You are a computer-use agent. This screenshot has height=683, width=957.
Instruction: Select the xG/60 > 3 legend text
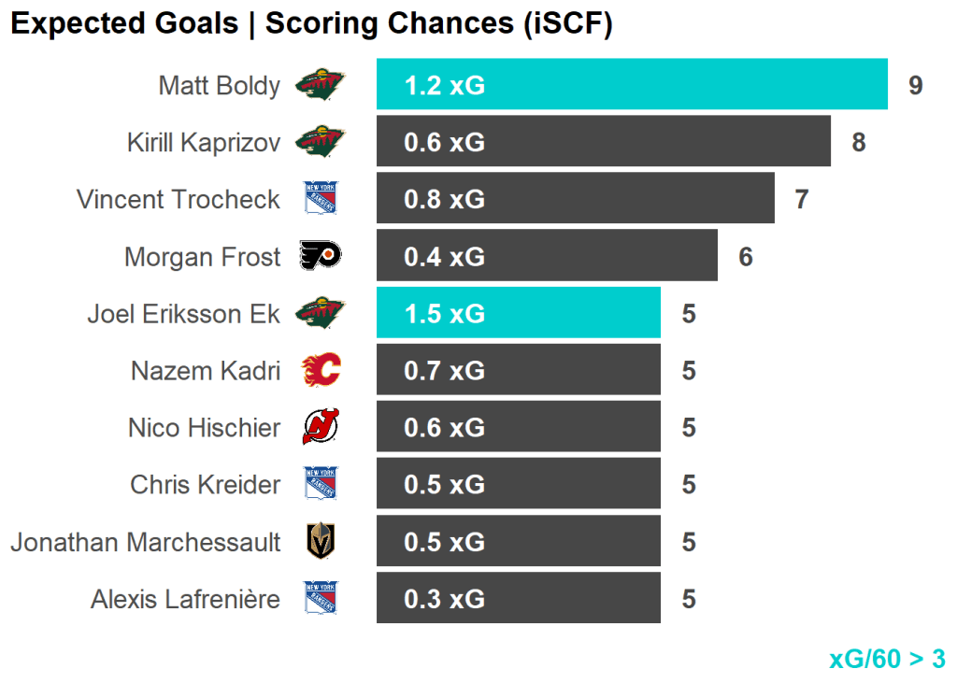click(x=887, y=659)
